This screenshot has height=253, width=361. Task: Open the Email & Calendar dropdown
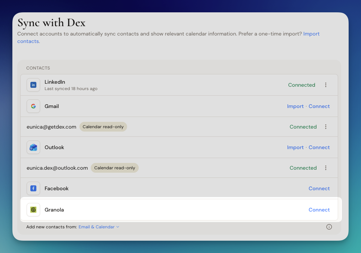point(99,227)
